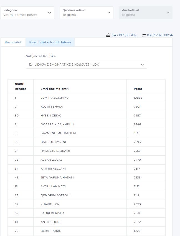Open the Kategoria dropdown
The image size is (180, 236).
pyautogui.click(x=27, y=13)
